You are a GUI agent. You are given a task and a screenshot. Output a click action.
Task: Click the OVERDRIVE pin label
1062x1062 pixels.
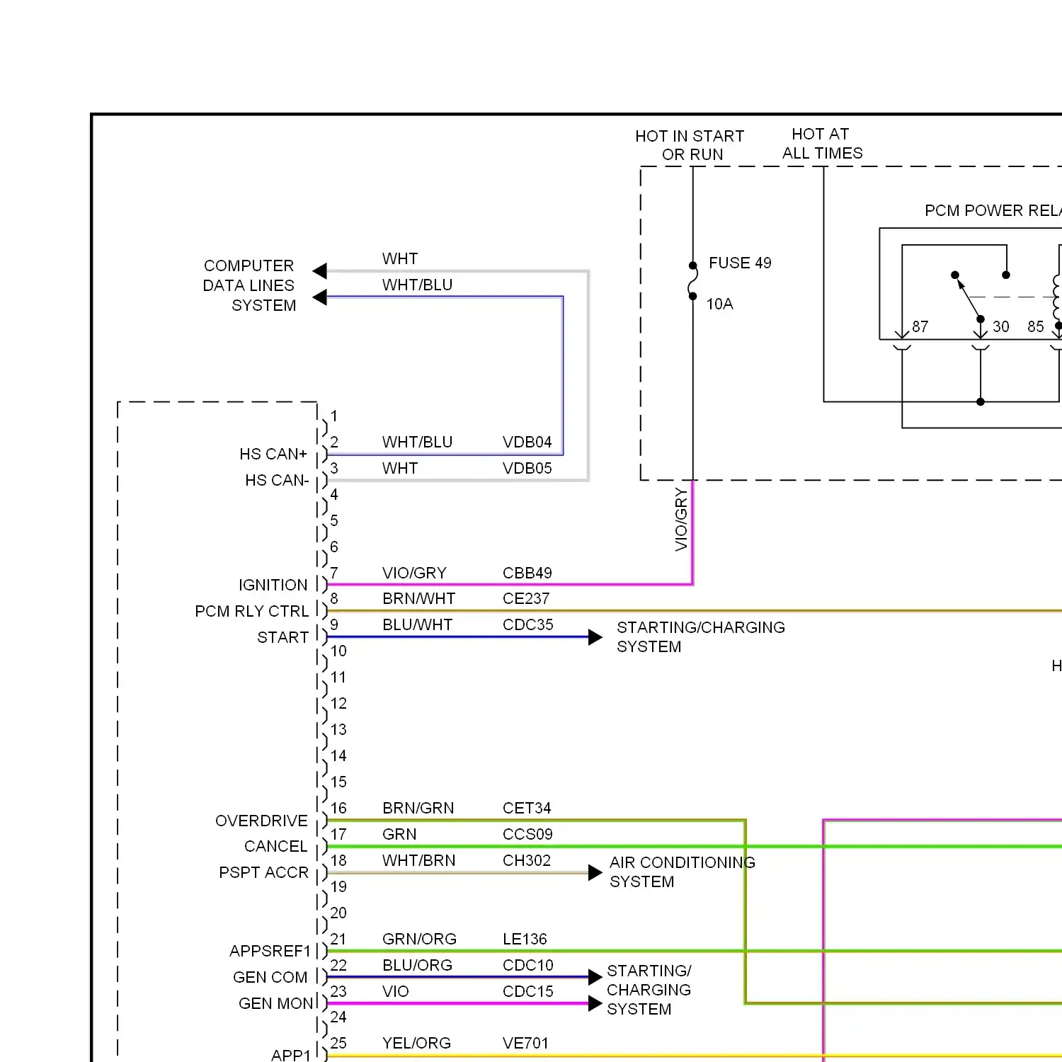261,821
